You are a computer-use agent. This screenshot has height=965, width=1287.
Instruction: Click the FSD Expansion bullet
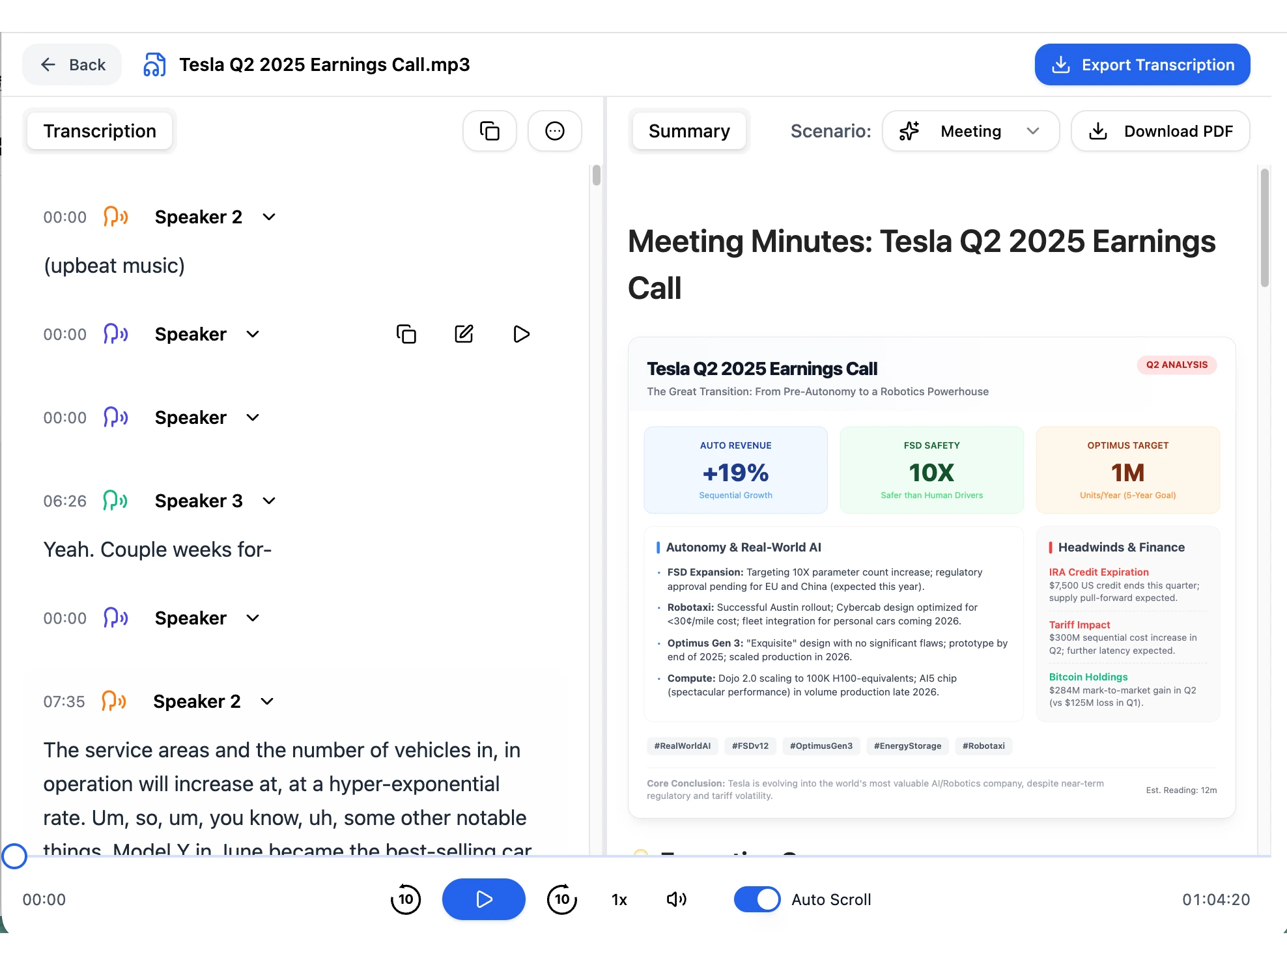click(825, 579)
